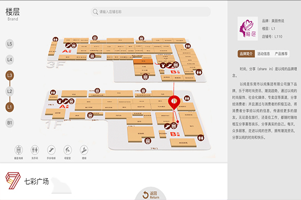Click elevator icon at bottom edge of 3F map
Screen dimensions: 301x200
click(x=146, y=77)
